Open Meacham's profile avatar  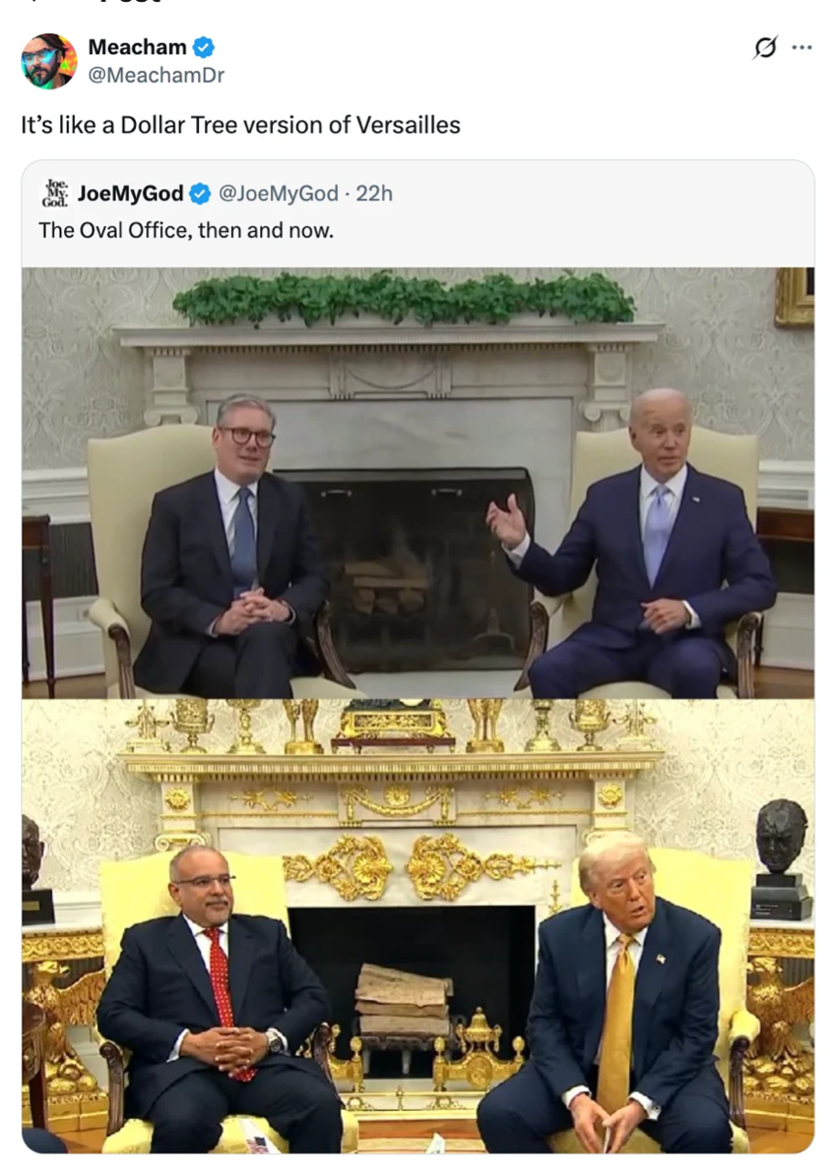[49, 60]
